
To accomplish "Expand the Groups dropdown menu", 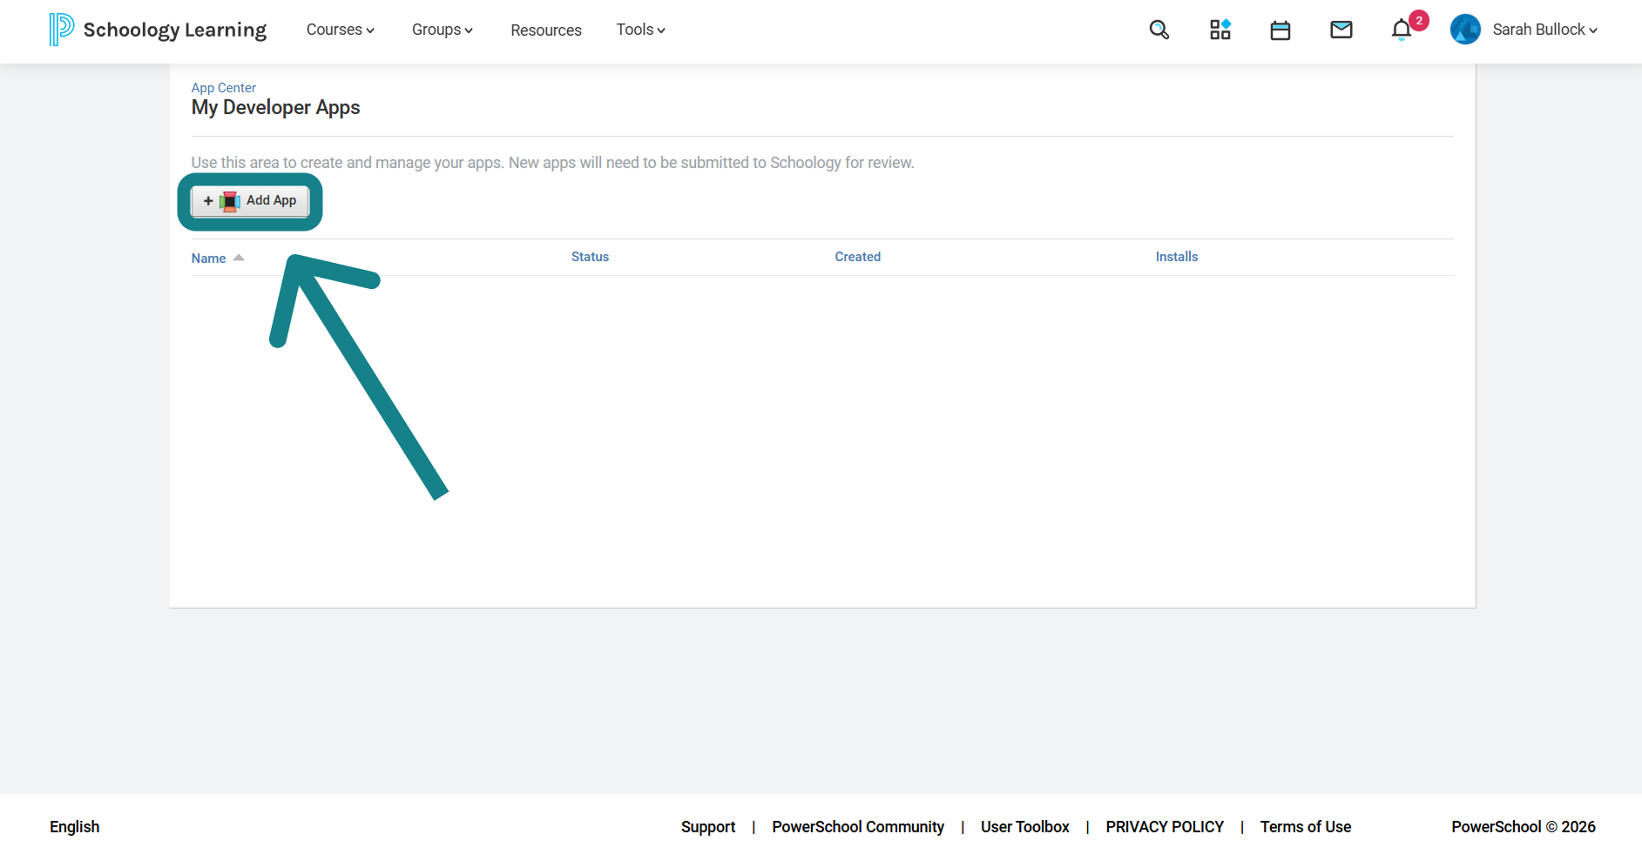I will click(443, 30).
